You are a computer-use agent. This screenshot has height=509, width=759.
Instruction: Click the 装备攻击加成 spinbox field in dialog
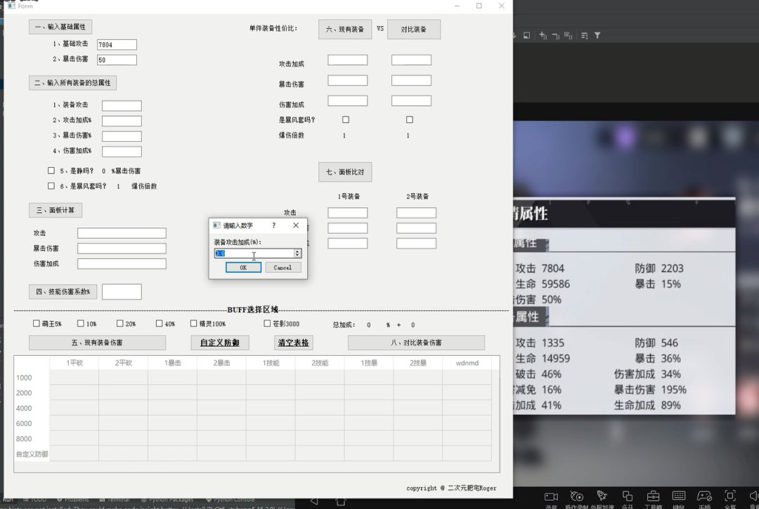click(254, 253)
